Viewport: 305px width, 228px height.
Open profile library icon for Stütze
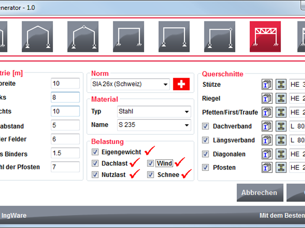point(267,84)
